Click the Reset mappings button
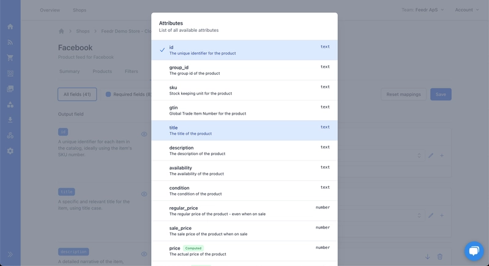This screenshot has height=266, width=489. point(403,94)
